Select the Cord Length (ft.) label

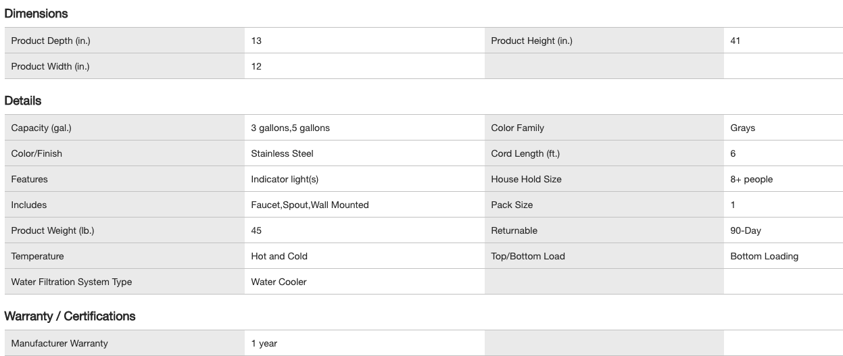[x=525, y=153]
